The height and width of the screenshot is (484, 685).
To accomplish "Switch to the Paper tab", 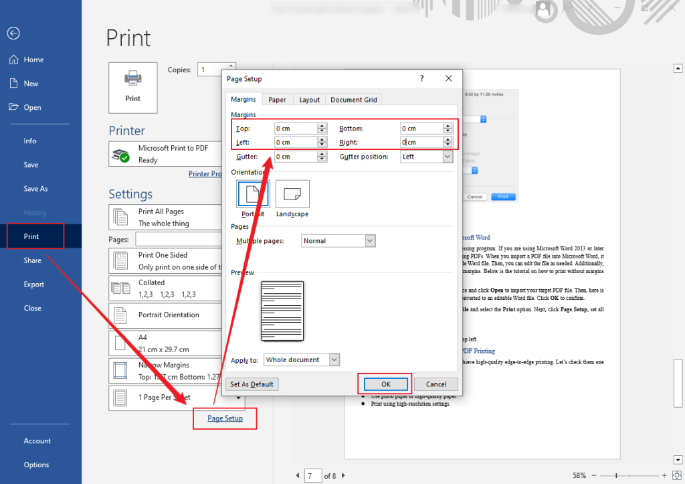I will (x=277, y=99).
